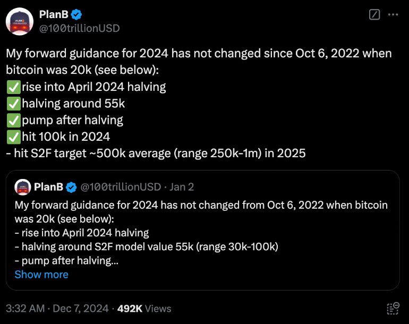The height and width of the screenshot is (324, 409).
Task: Click the icon right of the Views count
Action: [x=393, y=308]
